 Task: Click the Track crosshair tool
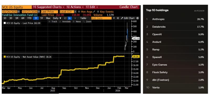[53, 22]
